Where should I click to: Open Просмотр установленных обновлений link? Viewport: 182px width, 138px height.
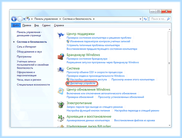121,97
